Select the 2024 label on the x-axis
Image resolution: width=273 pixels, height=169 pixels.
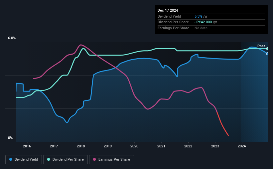click(242, 146)
